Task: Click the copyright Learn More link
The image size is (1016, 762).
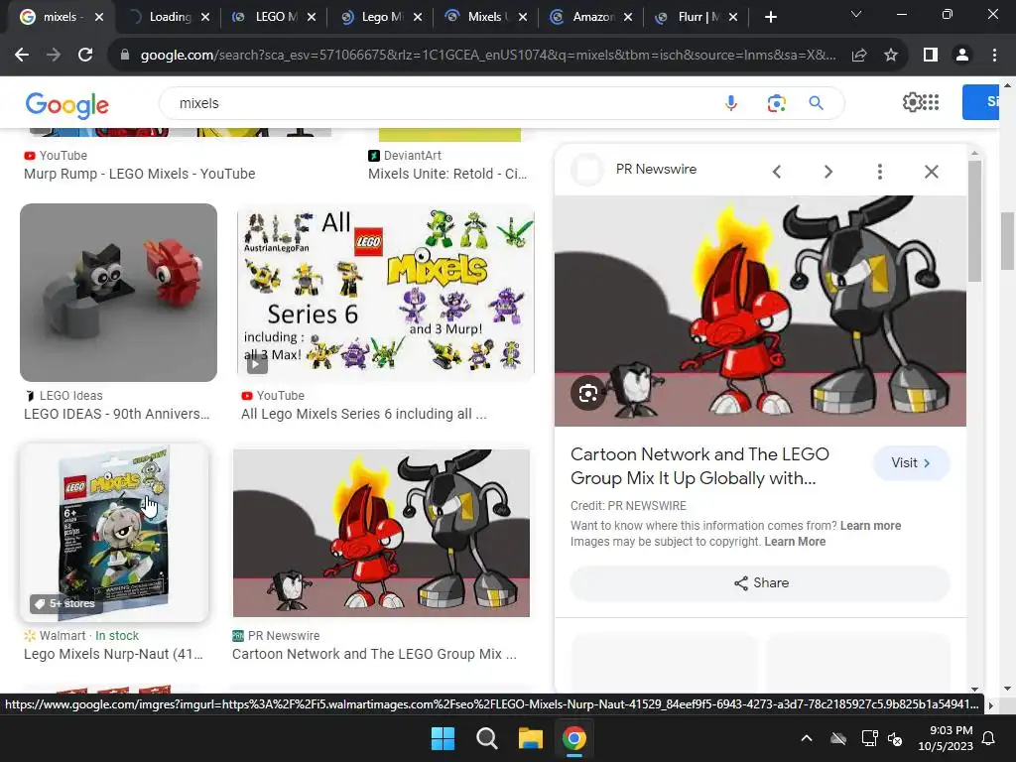Action: coord(795,542)
